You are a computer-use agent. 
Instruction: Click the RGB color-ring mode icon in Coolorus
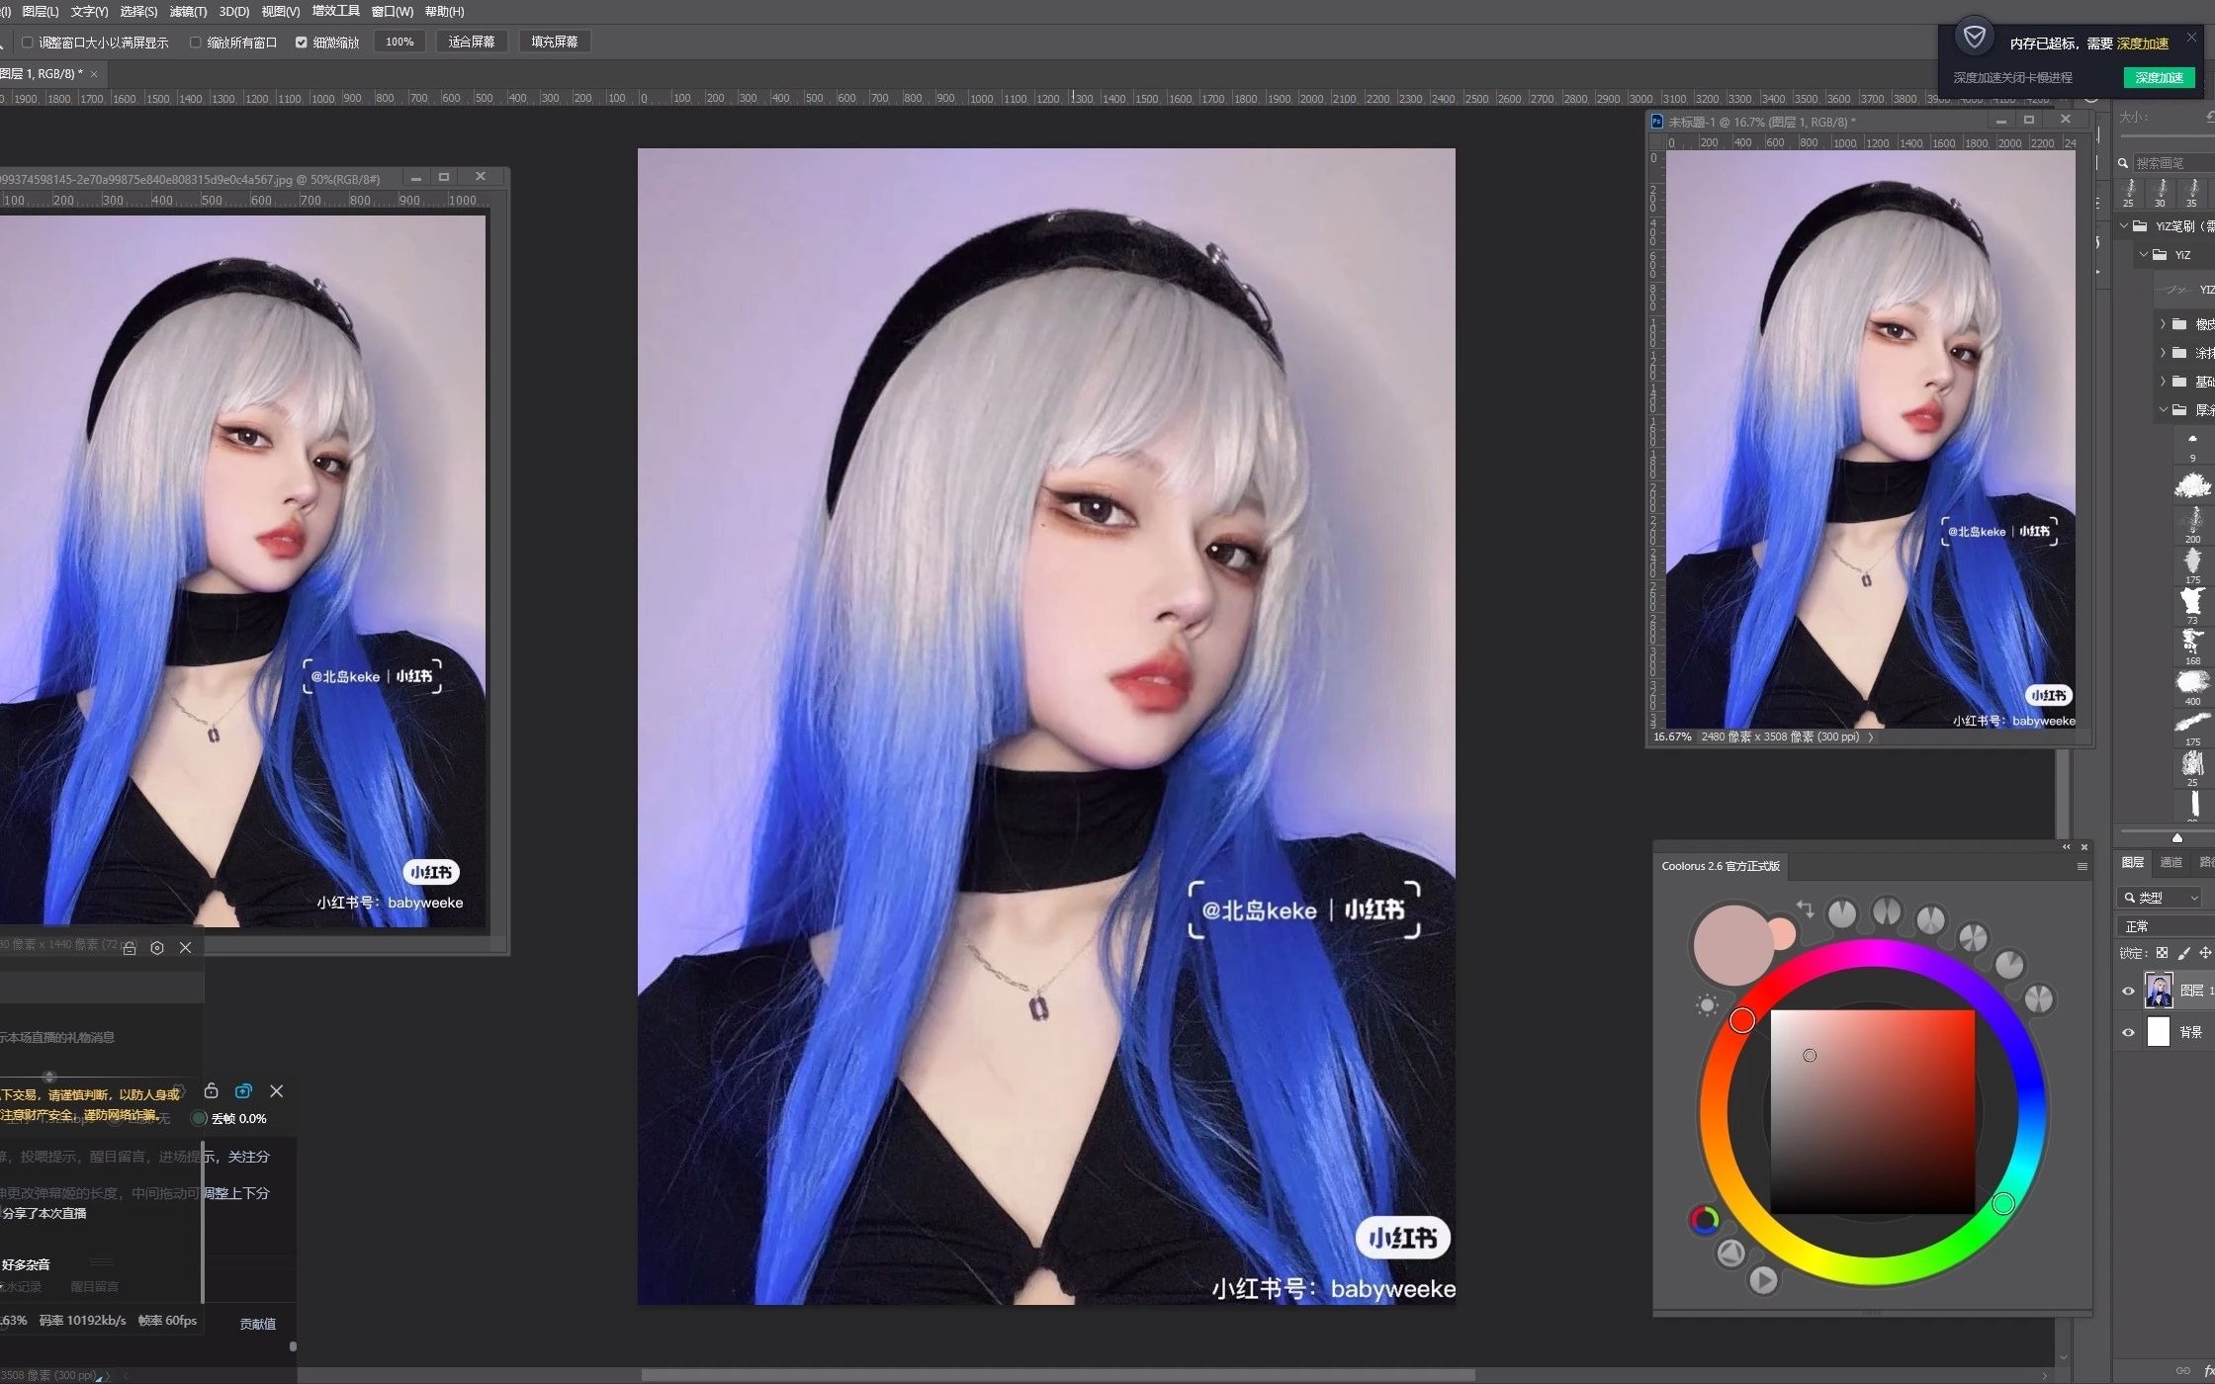pos(1704,1220)
